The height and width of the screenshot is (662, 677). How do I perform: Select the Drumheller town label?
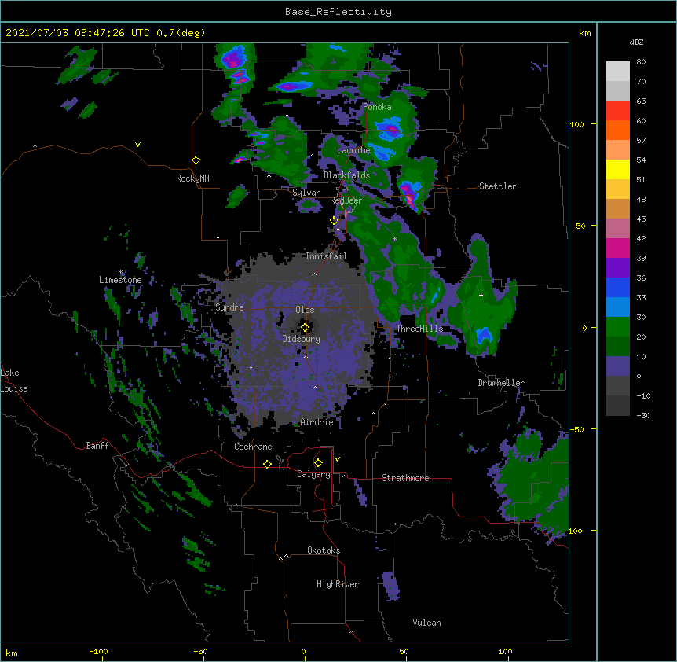click(x=501, y=383)
